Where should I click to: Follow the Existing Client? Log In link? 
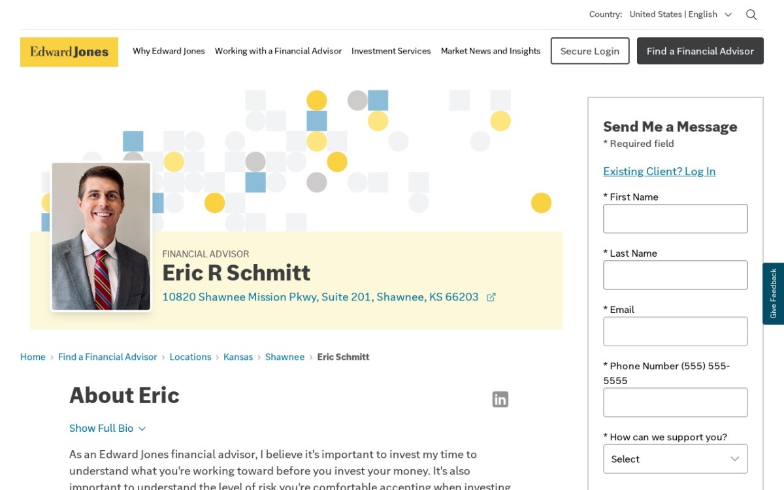click(x=659, y=171)
